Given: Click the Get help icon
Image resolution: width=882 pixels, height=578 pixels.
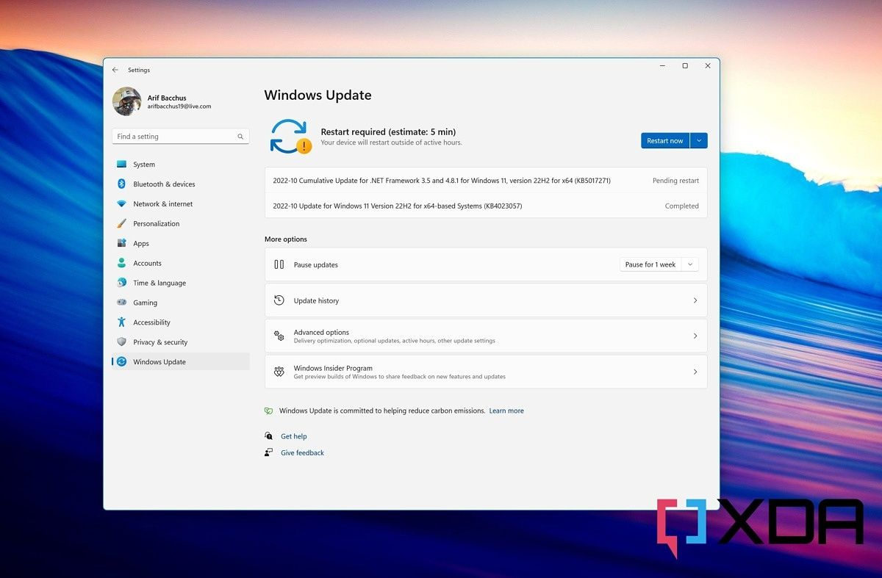Looking at the screenshot, I should pyautogui.click(x=270, y=436).
